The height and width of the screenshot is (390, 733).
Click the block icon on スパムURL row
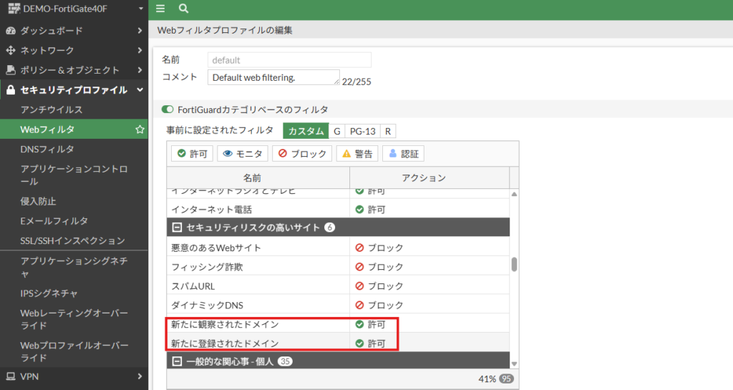tap(359, 286)
